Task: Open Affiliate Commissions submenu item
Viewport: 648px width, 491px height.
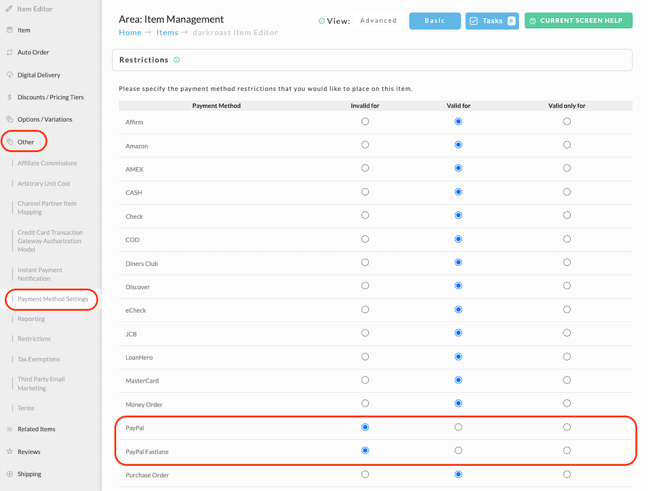Action: (47, 163)
